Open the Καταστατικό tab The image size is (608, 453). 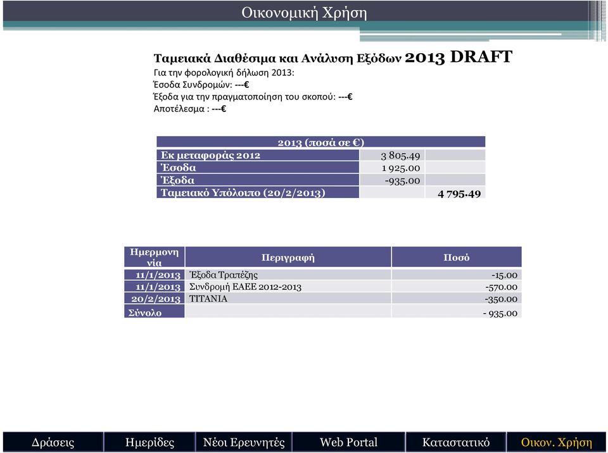(x=455, y=442)
